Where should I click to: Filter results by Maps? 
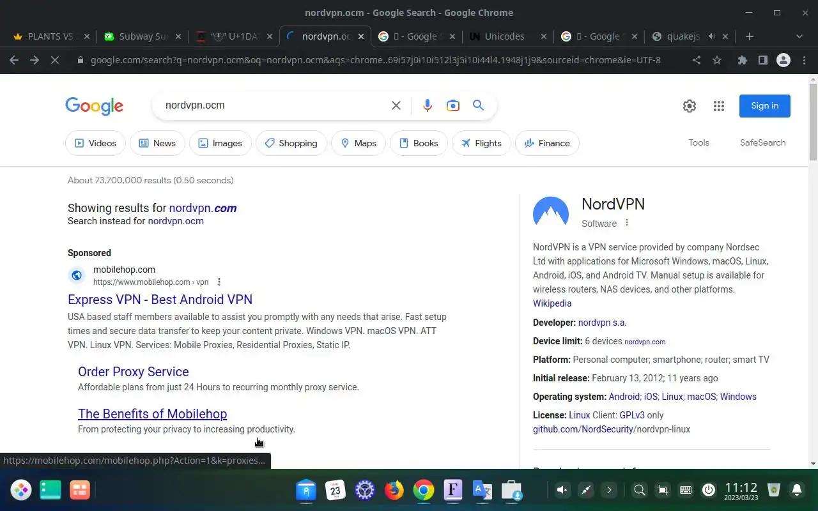[358, 143]
